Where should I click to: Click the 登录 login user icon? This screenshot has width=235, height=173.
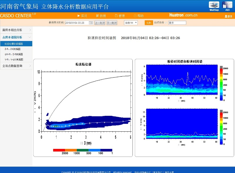point(228,16)
